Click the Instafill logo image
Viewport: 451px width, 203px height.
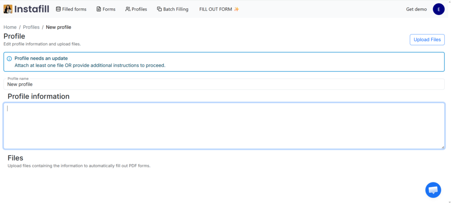click(8, 9)
